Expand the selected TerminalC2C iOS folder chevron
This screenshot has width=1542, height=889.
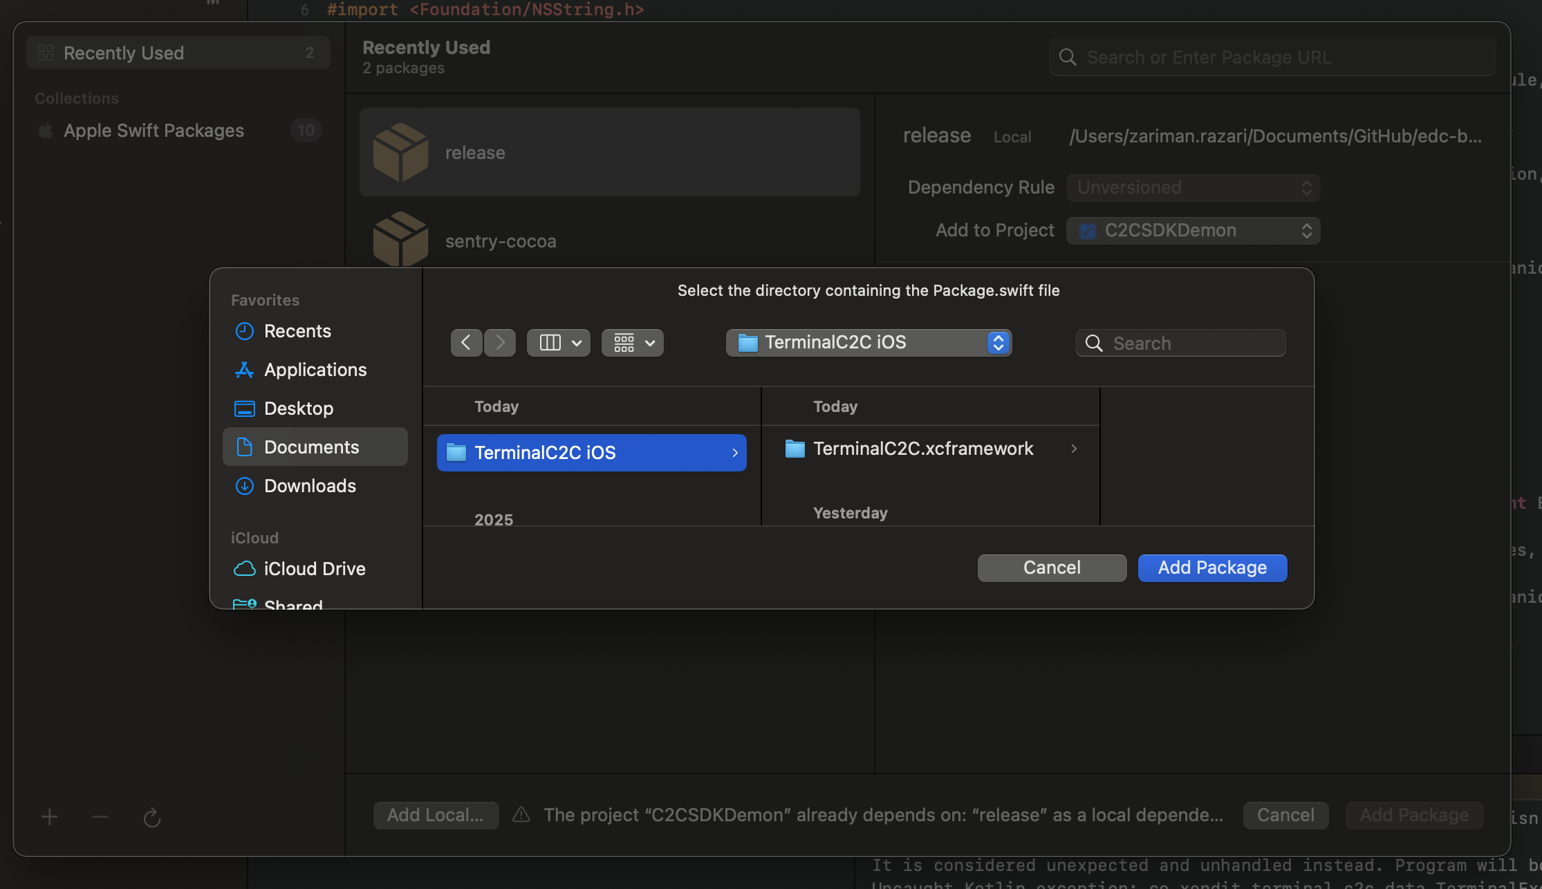tap(734, 452)
